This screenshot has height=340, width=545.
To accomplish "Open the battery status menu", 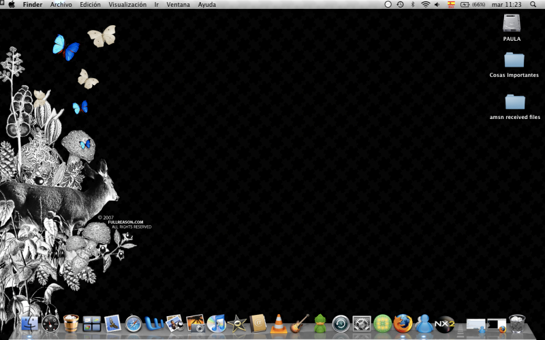I will [466, 5].
